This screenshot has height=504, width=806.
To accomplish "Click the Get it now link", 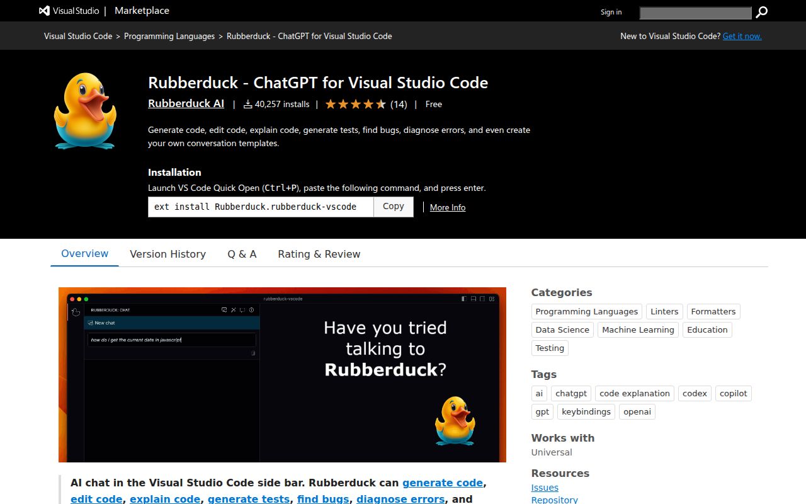I will tap(742, 36).
